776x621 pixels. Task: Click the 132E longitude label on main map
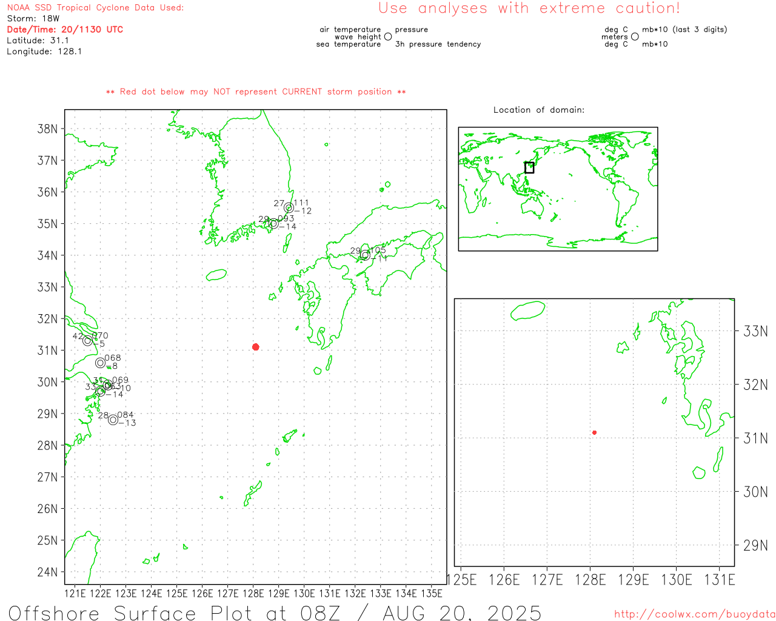[x=355, y=593]
